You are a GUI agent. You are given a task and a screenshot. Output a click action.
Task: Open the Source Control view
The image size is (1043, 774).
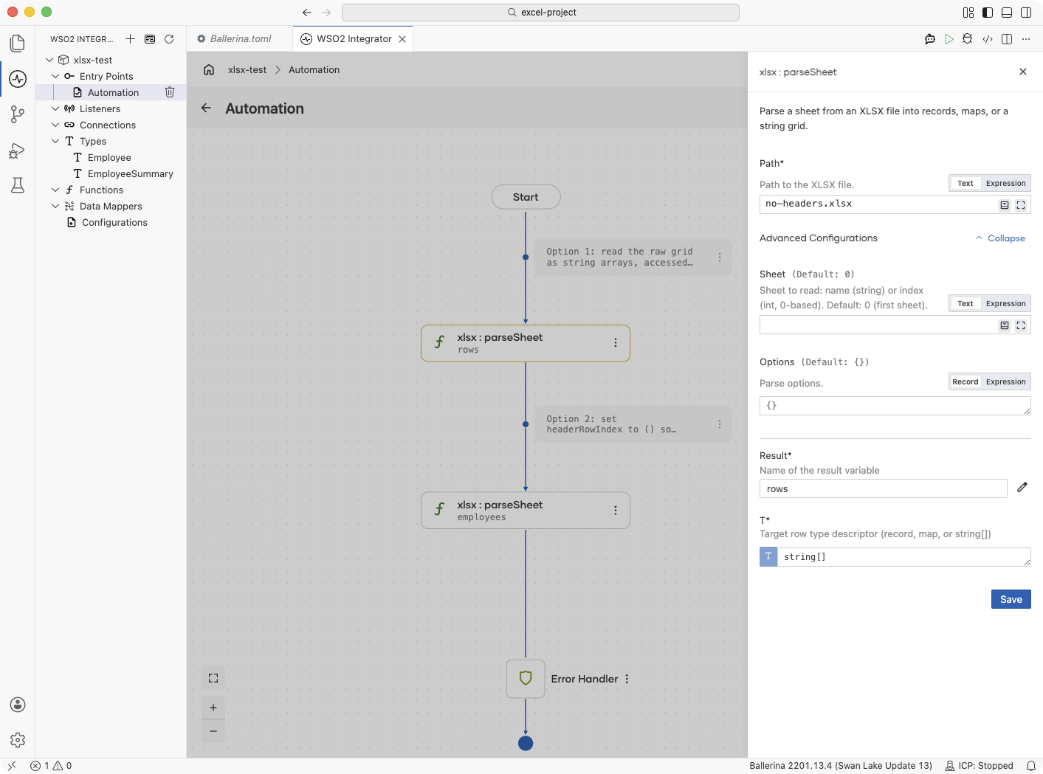click(x=18, y=114)
